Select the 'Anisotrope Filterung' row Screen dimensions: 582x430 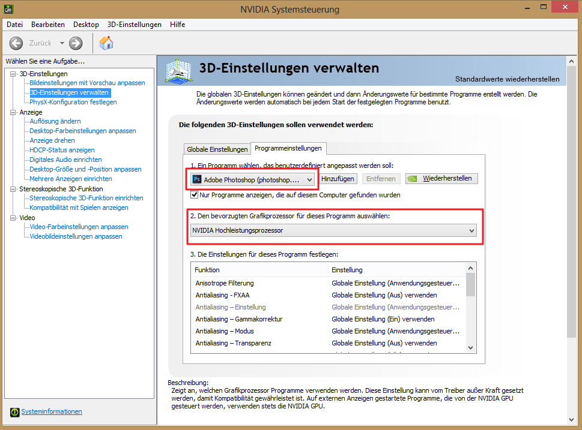[328, 283]
